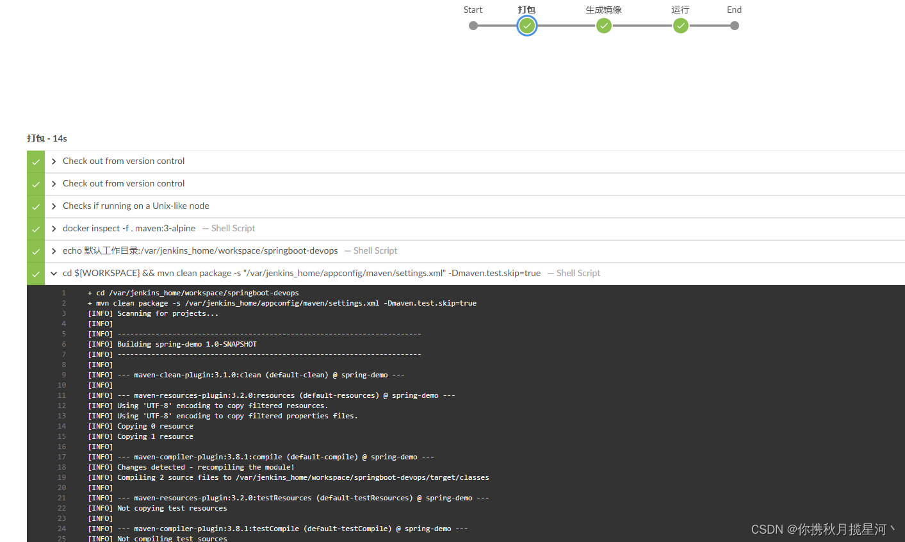Click log line 'Not copying test resources'

[x=158, y=508]
